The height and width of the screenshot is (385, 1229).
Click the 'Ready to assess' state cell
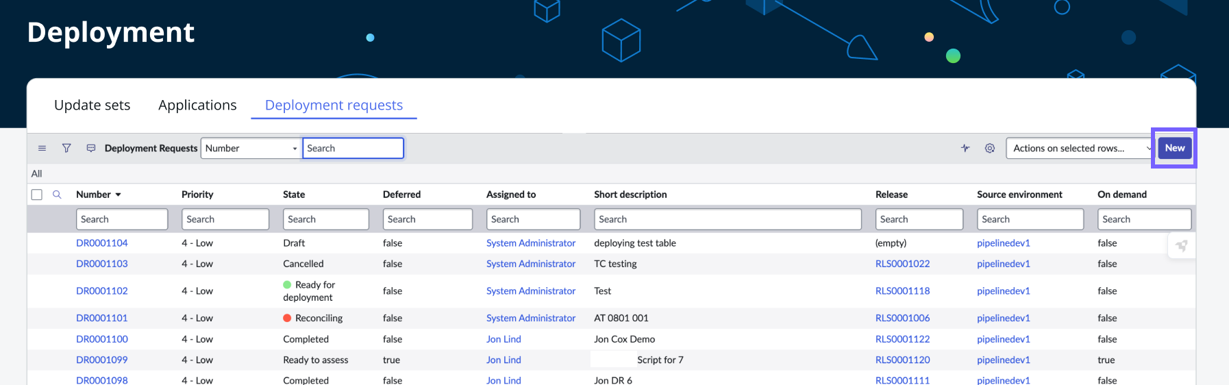tap(316, 360)
